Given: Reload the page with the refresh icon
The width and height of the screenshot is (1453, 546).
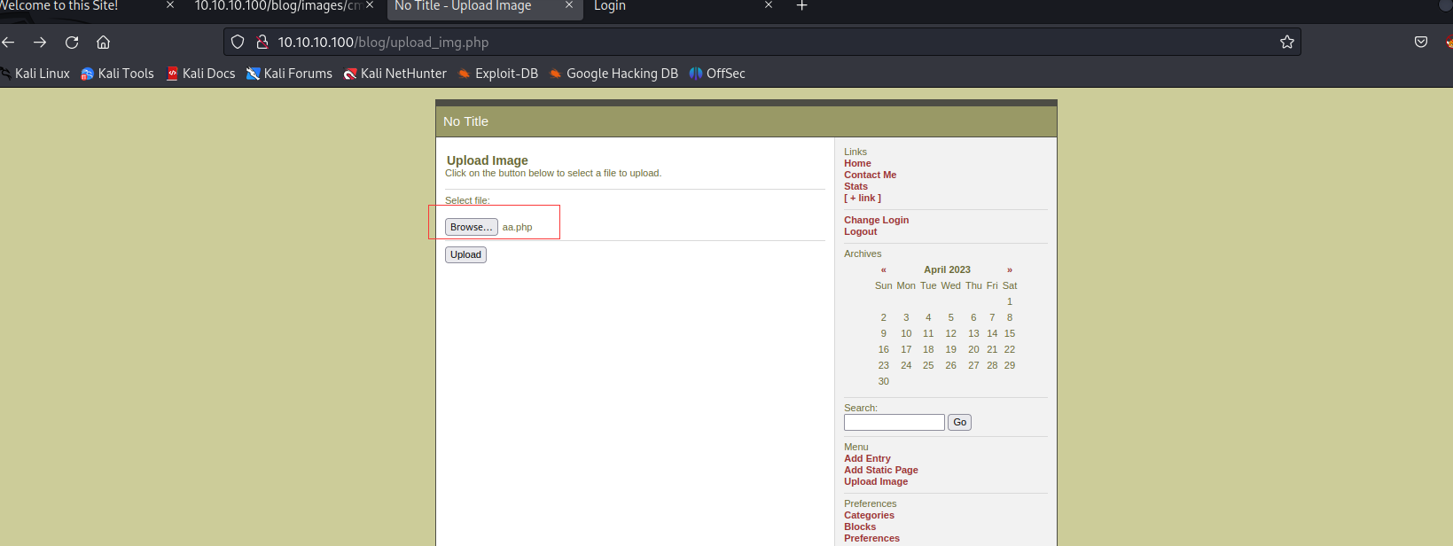Looking at the screenshot, I should click(72, 42).
